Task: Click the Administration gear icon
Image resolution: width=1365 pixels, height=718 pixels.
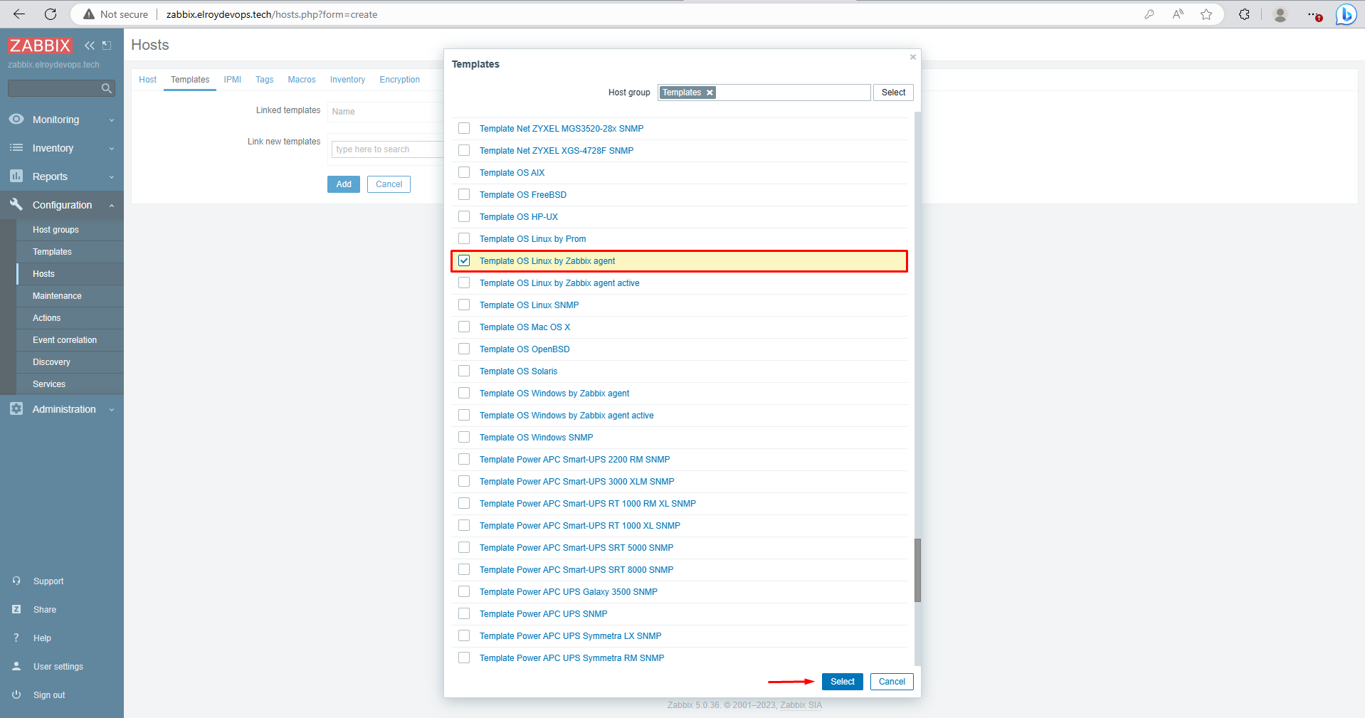Action: point(16,409)
